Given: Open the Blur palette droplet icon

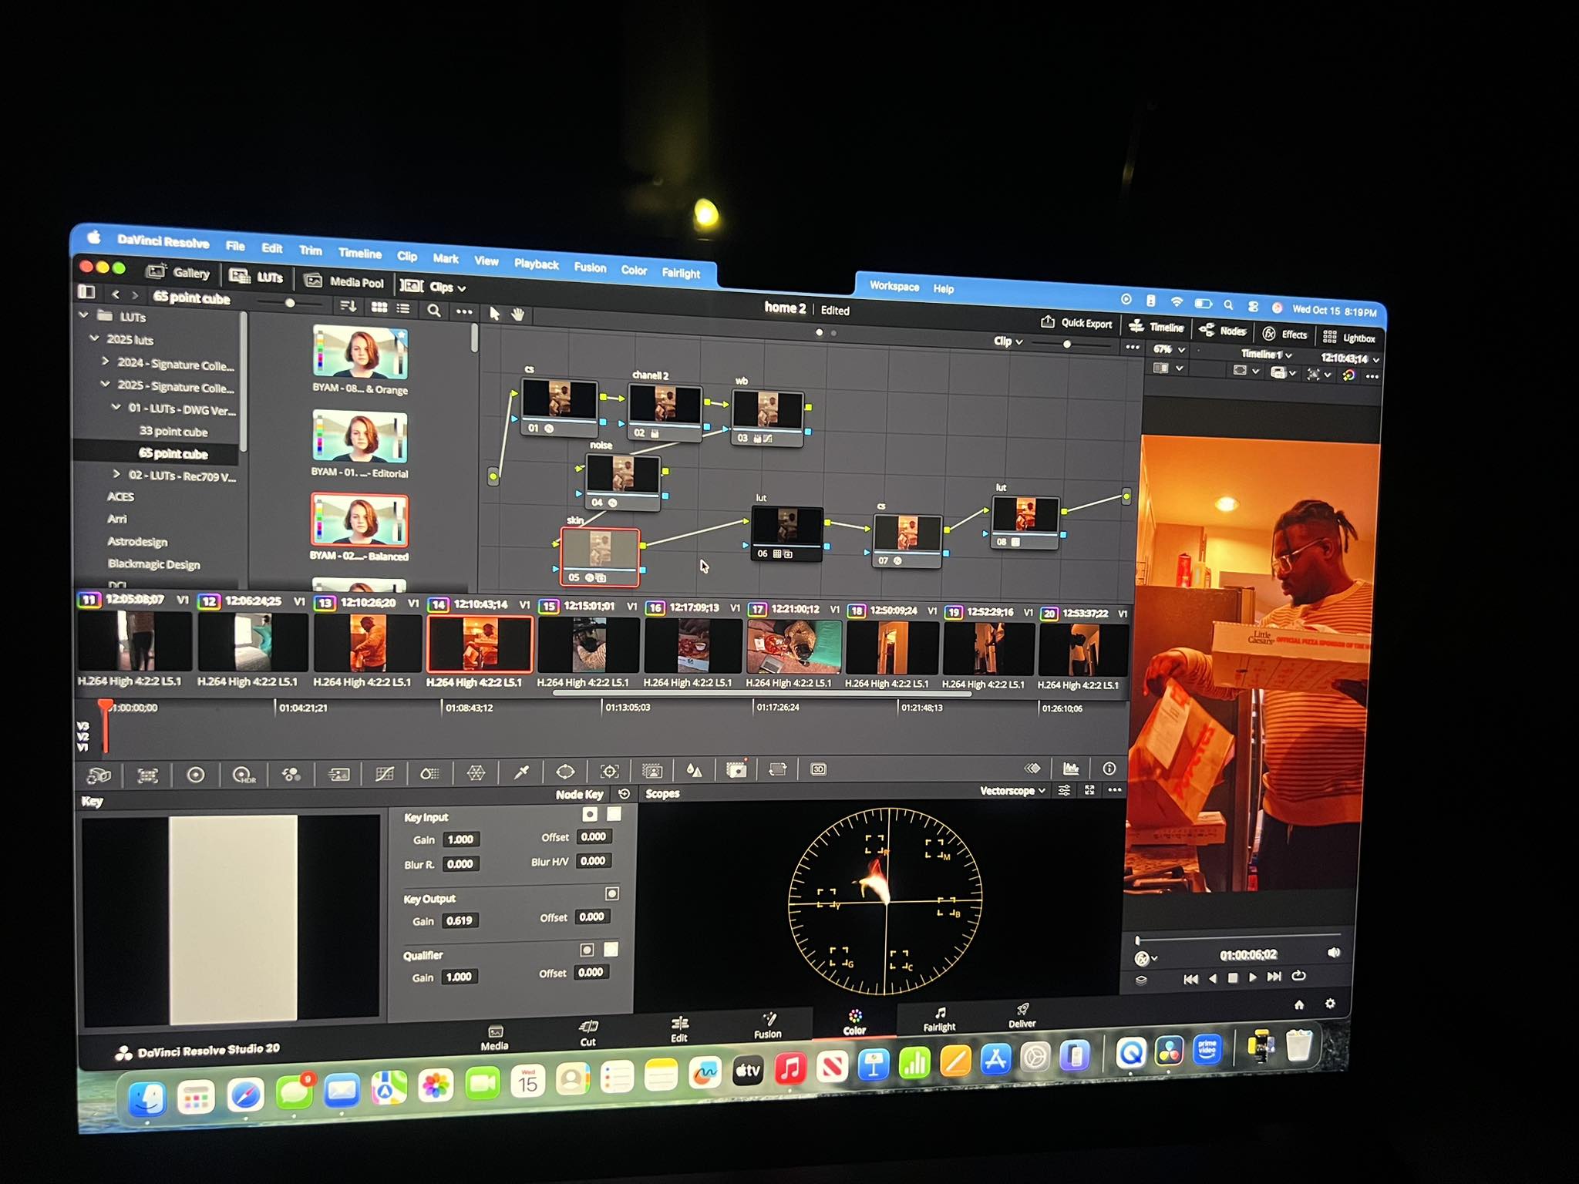Looking at the screenshot, I should click(x=694, y=769).
